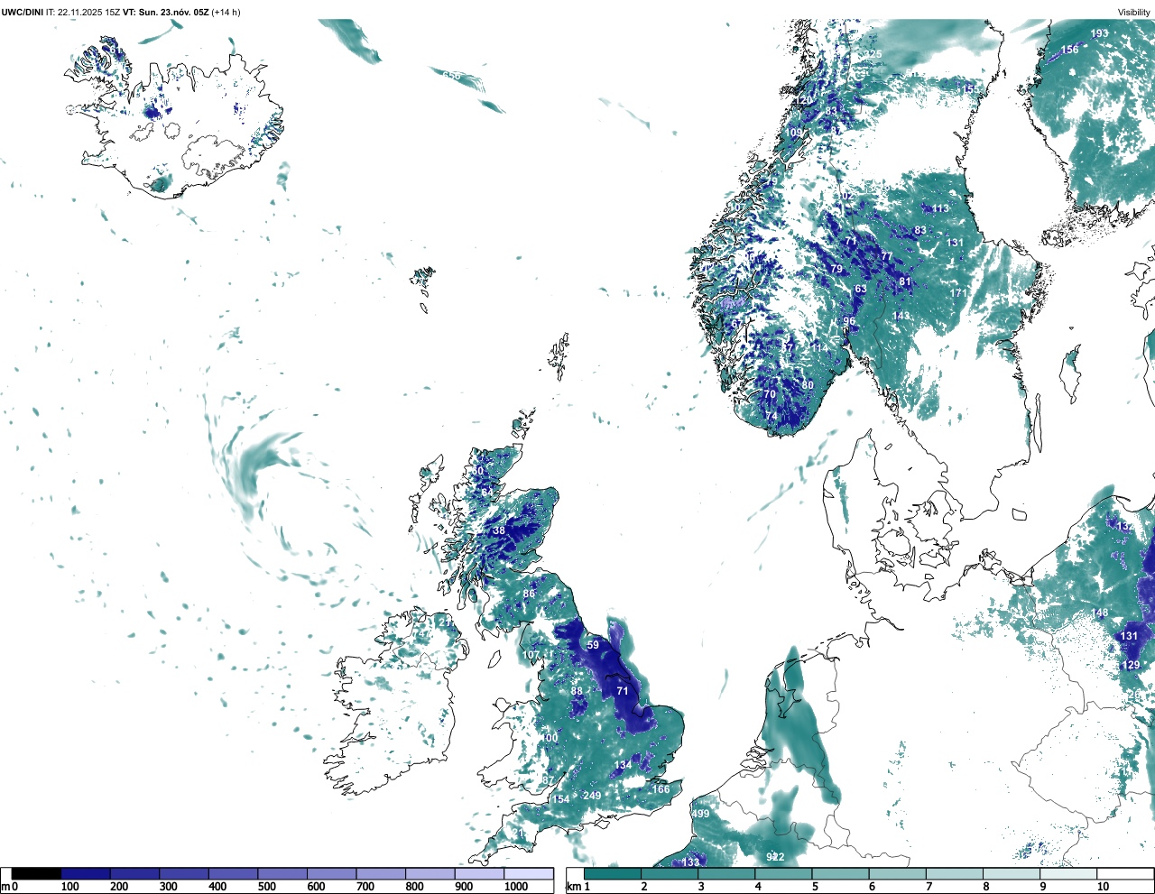This screenshot has height=894, width=1155.
Task: Click the 100–200 m dark blue legend swatch
Action: point(86,874)
